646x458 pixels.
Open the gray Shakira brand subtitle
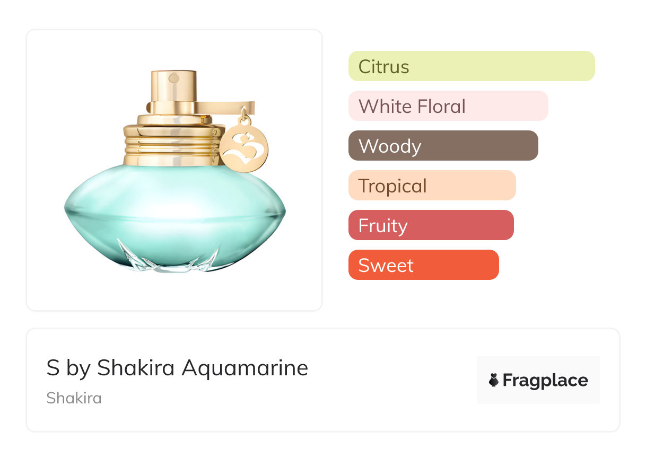(x=74, y=398)
